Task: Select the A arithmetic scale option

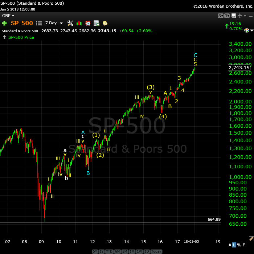Action: 230,245
